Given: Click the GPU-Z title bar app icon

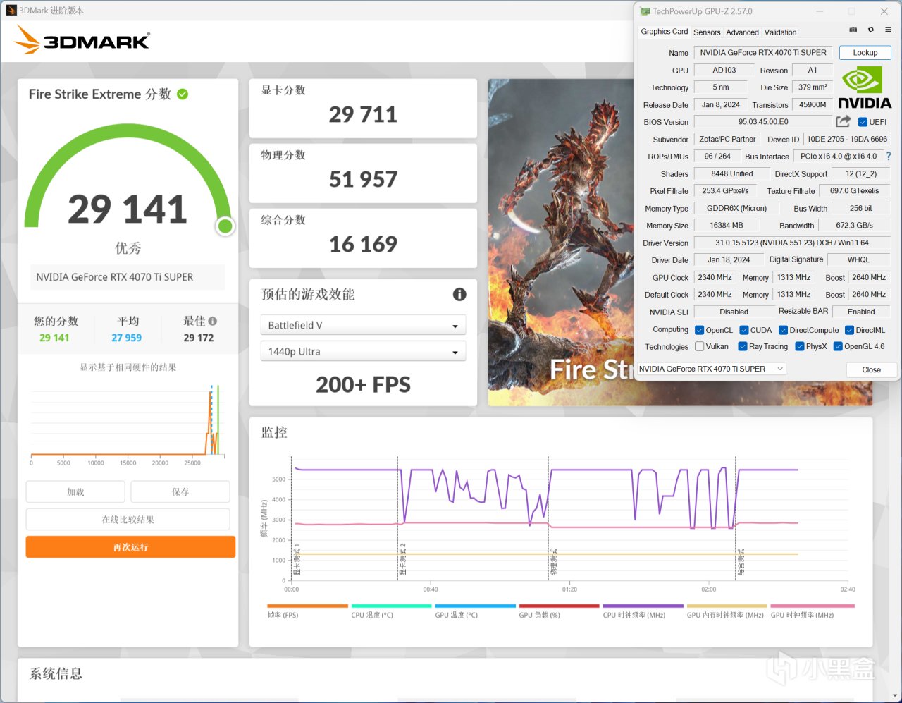Looking at the screenshot, I should coord(645,11).
